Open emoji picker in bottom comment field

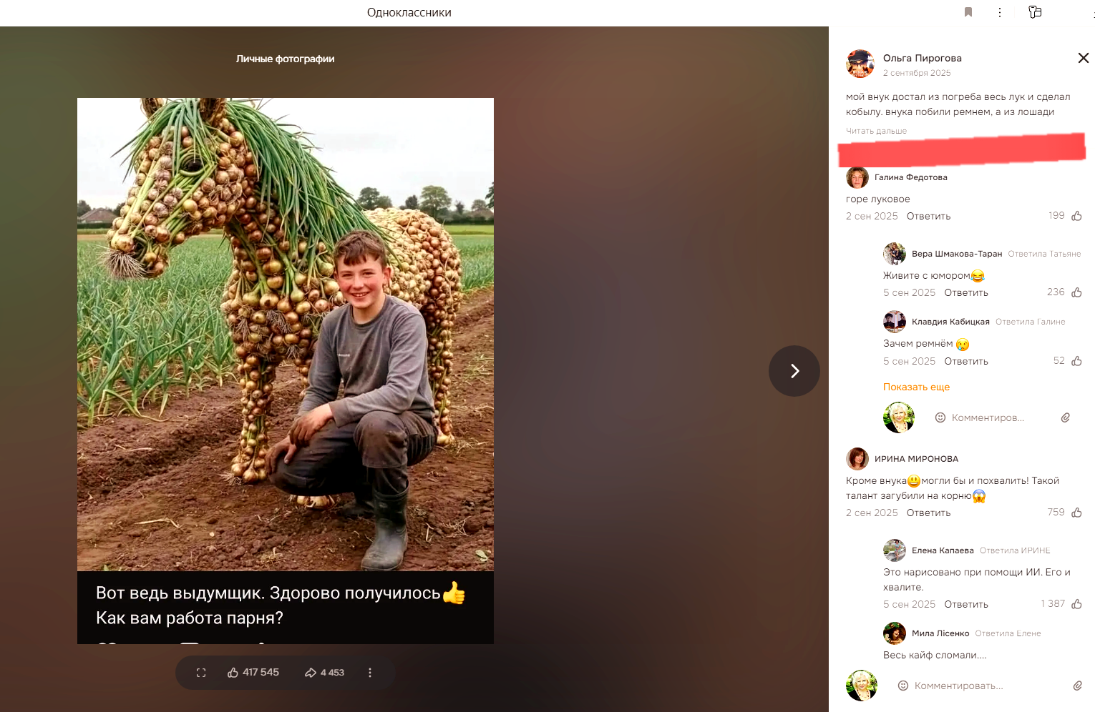pyautogui.click(x=903, y=686)
